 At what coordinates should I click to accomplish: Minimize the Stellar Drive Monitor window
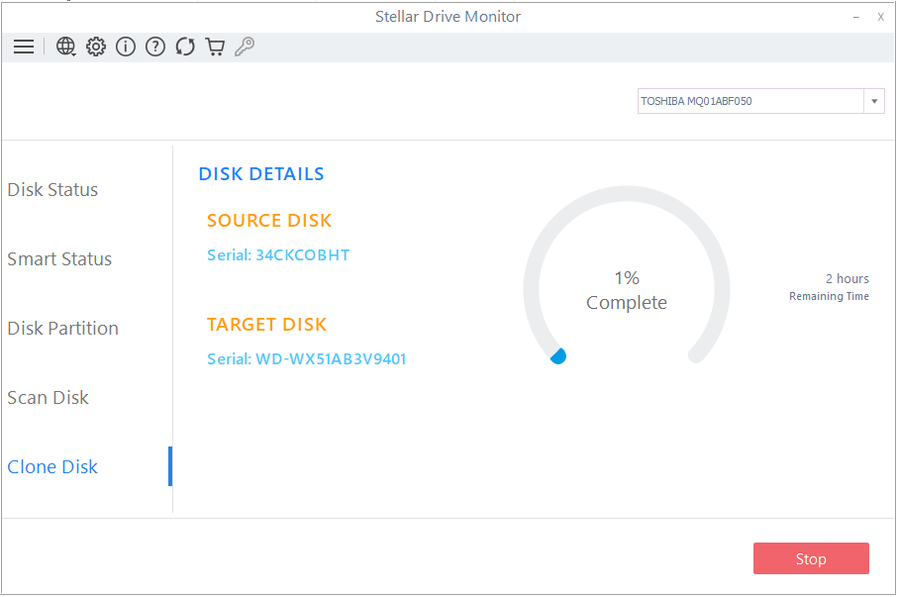pos(855,17)
